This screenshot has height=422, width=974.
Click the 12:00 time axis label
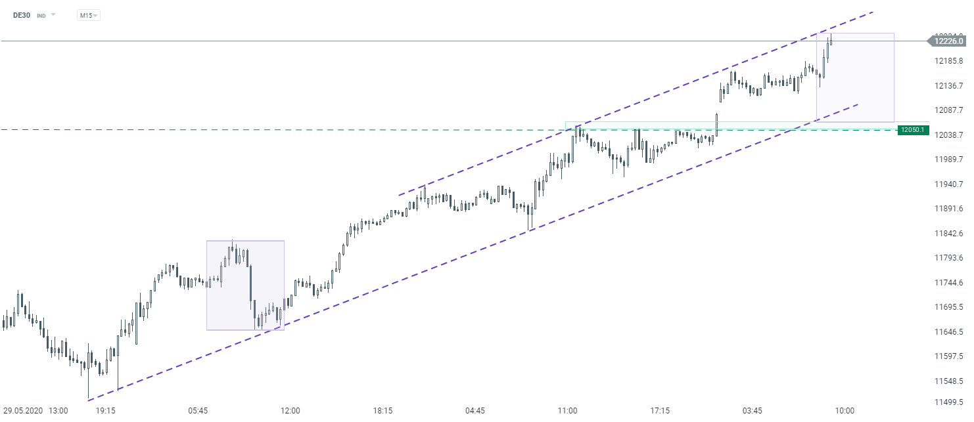pos(290,411)
